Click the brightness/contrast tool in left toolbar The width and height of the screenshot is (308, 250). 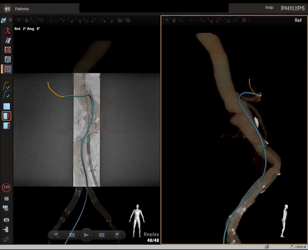click(63, 20)
